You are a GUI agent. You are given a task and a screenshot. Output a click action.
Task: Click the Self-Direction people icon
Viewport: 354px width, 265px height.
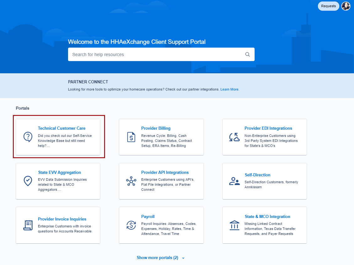pos(234,181)
